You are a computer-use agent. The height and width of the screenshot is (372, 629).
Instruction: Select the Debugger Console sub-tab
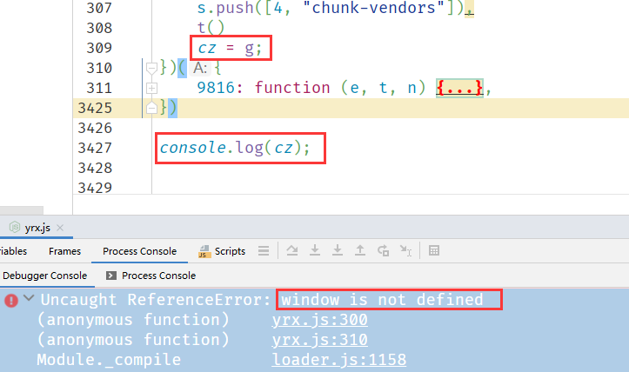(43, 276)
